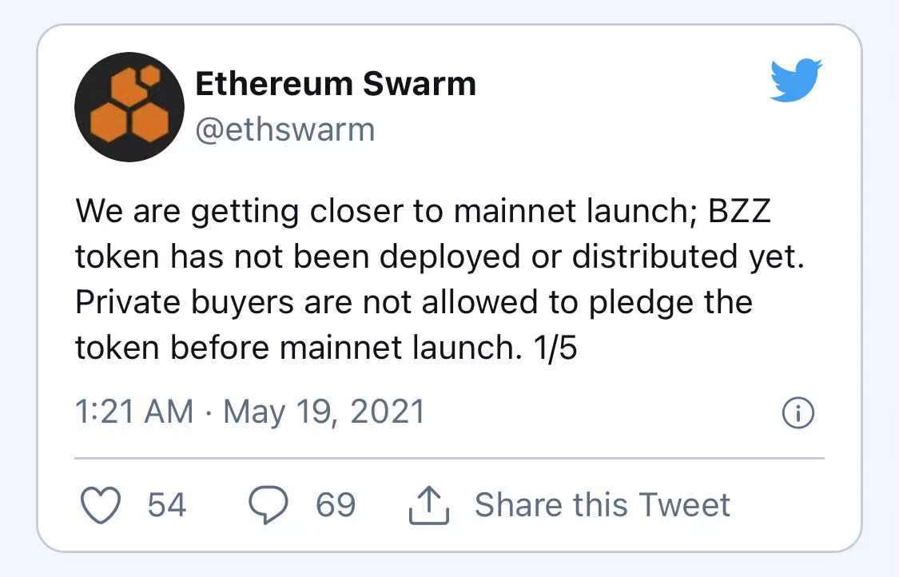The width and height of the screenshot is (899, 577).
Task: Open the Ethereum Swarm profile avatar
Action: [x=129, y=107]
